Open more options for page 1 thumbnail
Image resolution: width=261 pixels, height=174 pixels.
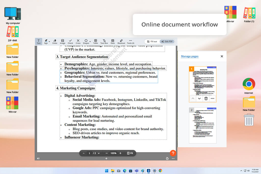212,99
